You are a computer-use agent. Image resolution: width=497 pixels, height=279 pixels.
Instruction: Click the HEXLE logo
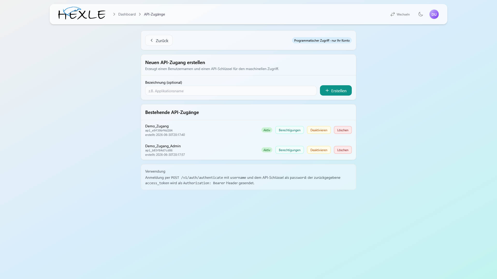pos(82,13)
